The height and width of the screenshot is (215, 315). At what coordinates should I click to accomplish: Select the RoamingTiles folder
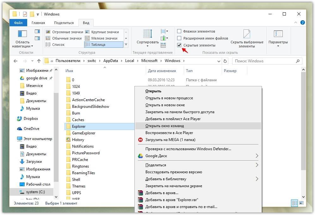83,173
